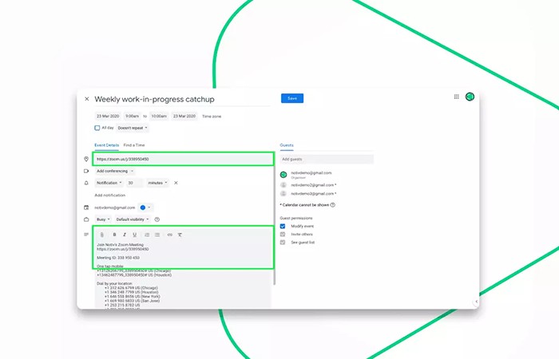Click the description lines icon
This screenshot has height=359, width=559.
pos(86,235)
